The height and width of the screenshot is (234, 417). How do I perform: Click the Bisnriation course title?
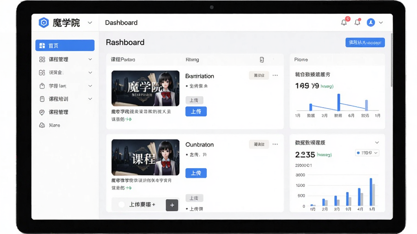click(x=200, y=76)
